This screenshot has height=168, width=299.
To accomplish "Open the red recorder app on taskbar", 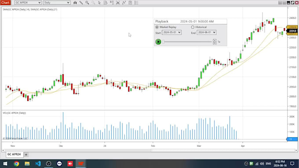I will click(x=70, y=164).
